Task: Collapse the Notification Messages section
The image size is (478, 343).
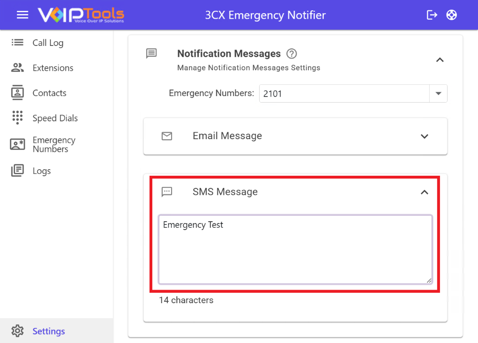Action: pyautogui.click(x=440, y=60)
